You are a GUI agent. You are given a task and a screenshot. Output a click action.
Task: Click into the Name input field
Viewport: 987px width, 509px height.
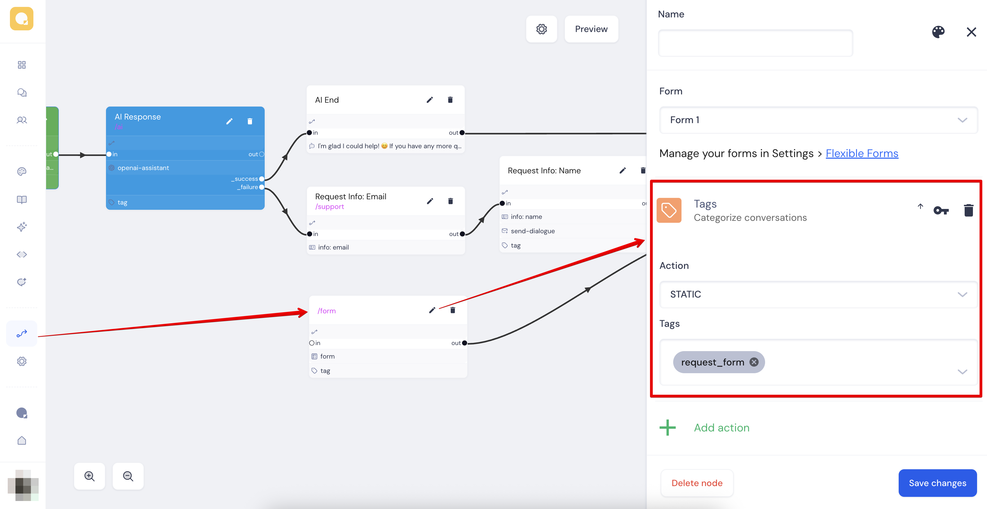point(755,43)
